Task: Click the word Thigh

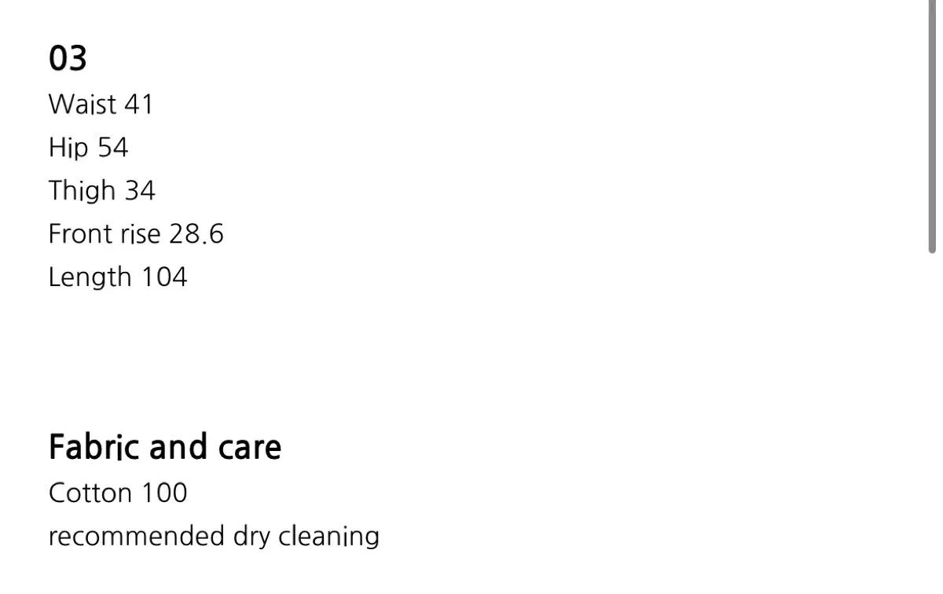Action: [82, 191]
